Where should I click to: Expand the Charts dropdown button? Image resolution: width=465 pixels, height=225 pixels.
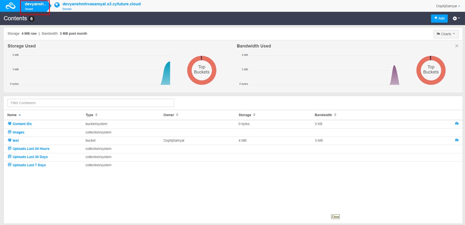coord(446,34)
